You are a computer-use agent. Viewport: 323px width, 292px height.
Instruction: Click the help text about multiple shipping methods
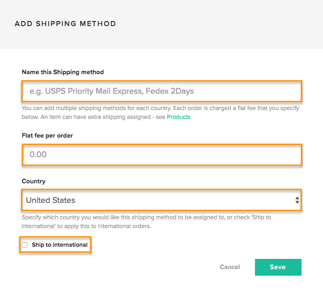[x=160, y=112]
